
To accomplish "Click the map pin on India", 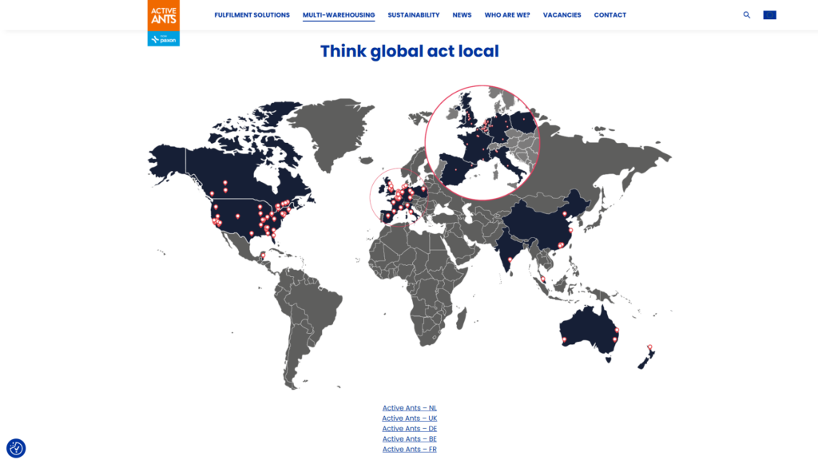I will tap(510, 260).
